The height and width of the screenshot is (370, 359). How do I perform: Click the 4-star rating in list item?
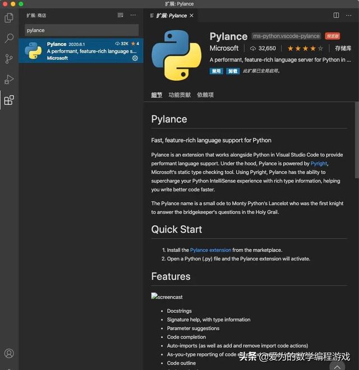135,44
